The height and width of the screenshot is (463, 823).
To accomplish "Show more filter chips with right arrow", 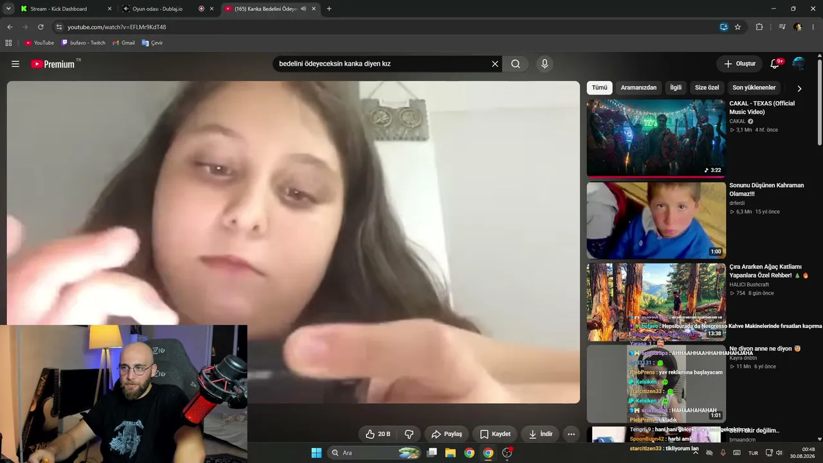I will tap(799, 88).
